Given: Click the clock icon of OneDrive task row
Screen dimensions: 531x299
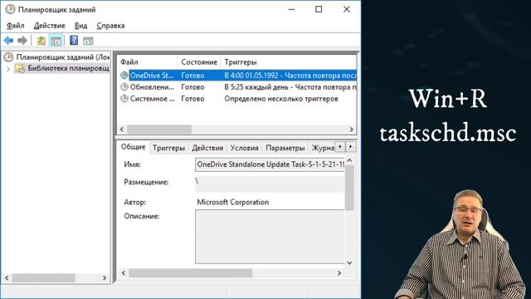Looking at the screenshot, I should (x=124, y=76).
